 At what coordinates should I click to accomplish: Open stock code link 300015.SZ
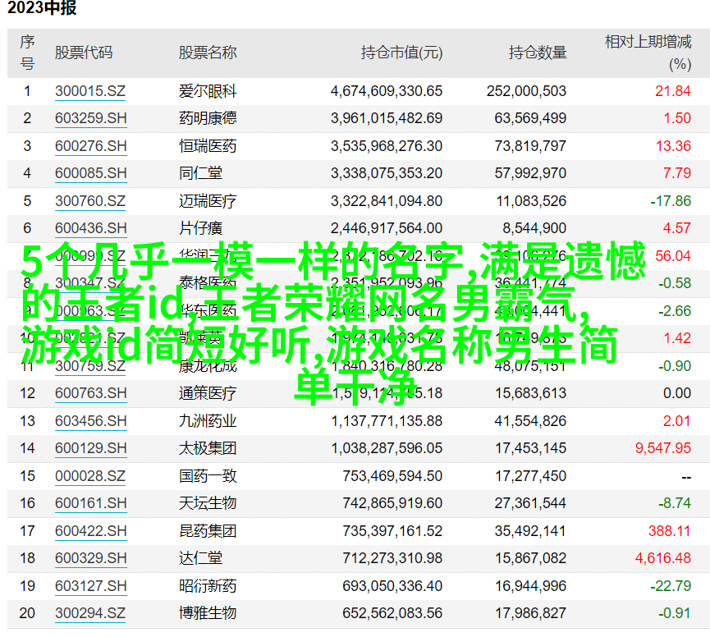pyautogui.click(x=90, y=91)
